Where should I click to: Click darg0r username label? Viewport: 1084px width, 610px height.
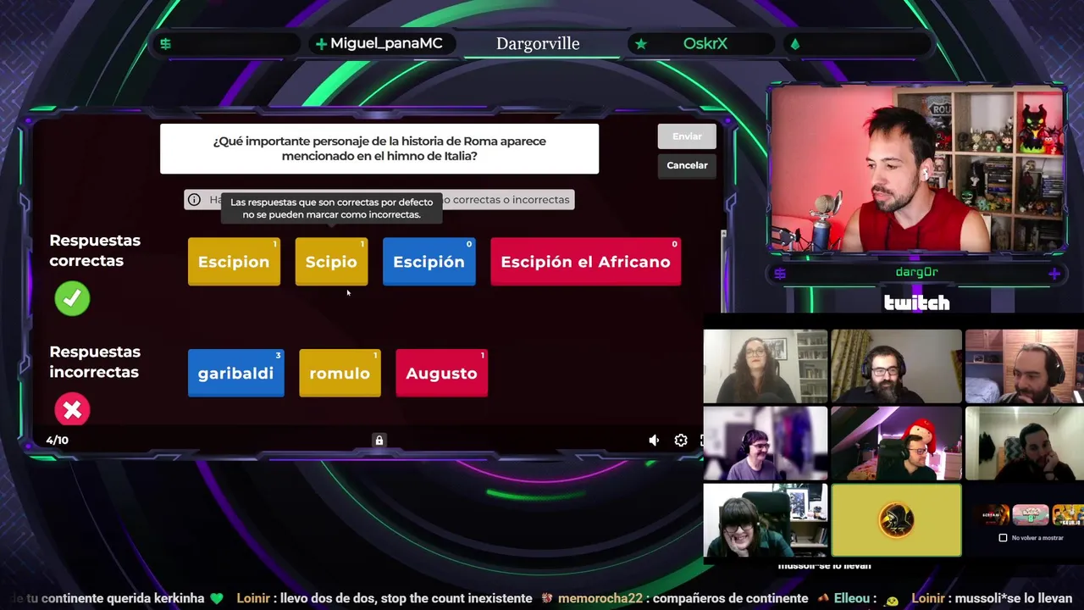click(916, 273)
